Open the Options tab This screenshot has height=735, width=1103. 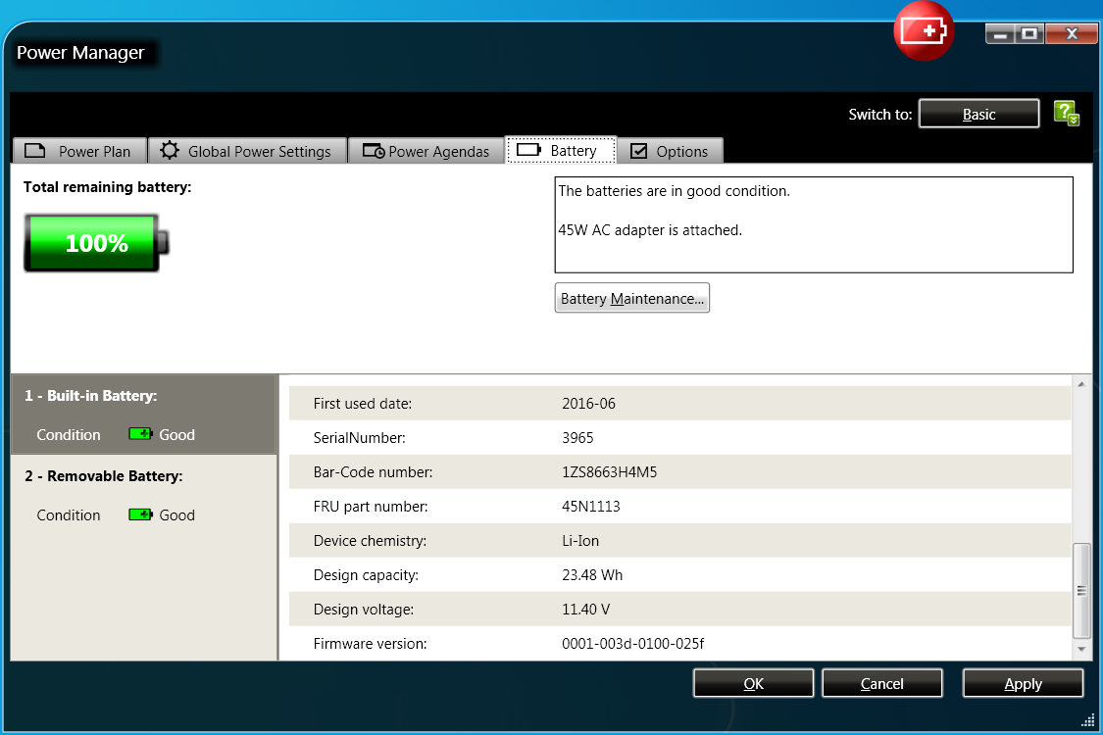(x=671, y=151)
